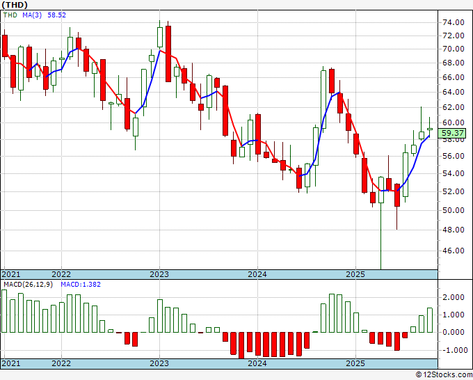Click the 72.00 price axis label
The width and height of the screenshot is (473, 380).
tap(454, 35)
